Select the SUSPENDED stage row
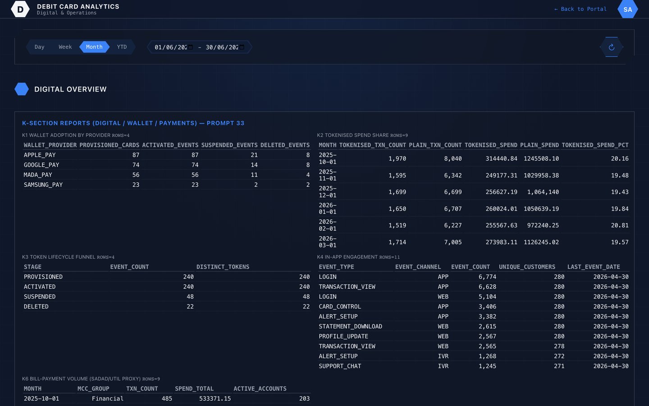649x406 pixels. coord(167,297)
